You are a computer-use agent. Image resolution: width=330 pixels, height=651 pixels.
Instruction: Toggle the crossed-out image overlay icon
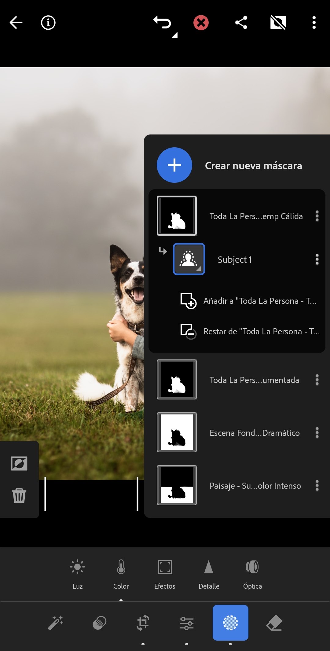278,23
